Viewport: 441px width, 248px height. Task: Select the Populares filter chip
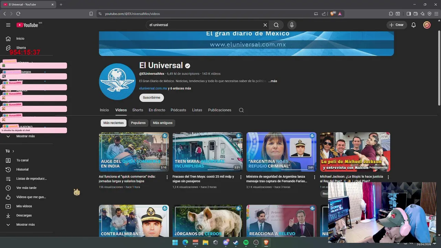pos(138,123)
